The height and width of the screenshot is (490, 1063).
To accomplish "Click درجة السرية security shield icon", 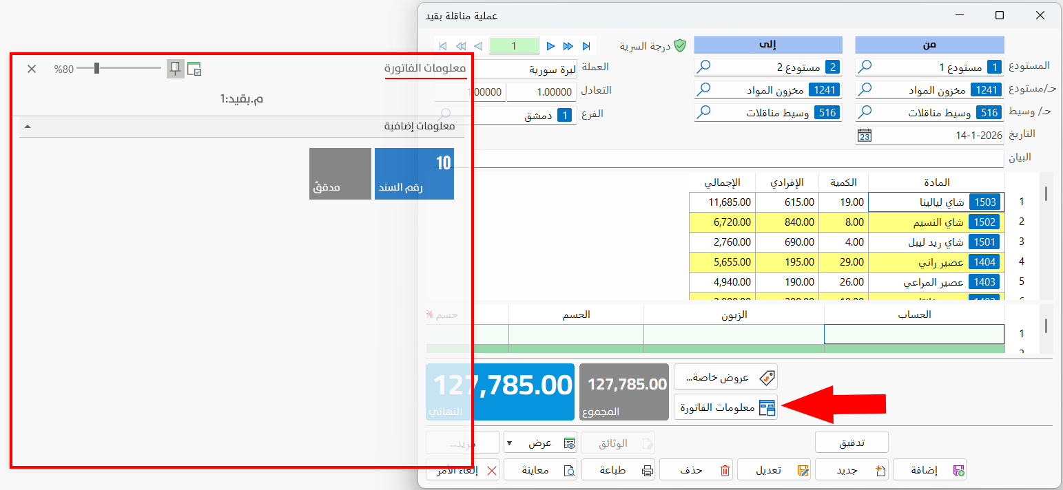I will [680, 45].
